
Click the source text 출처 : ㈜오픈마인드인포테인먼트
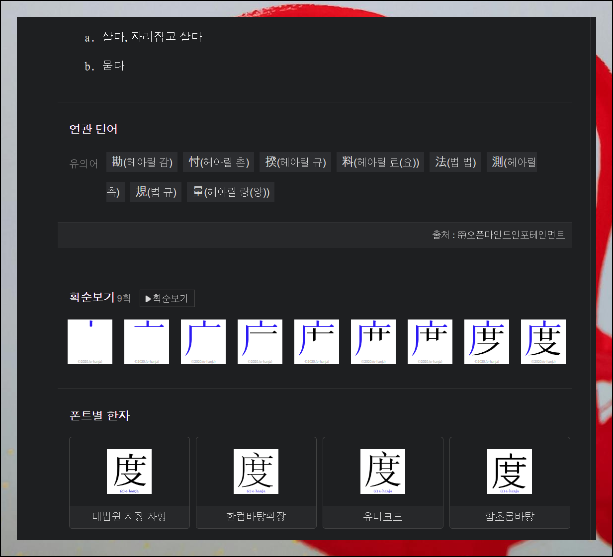pyautogui.click(x=499, y=235)
